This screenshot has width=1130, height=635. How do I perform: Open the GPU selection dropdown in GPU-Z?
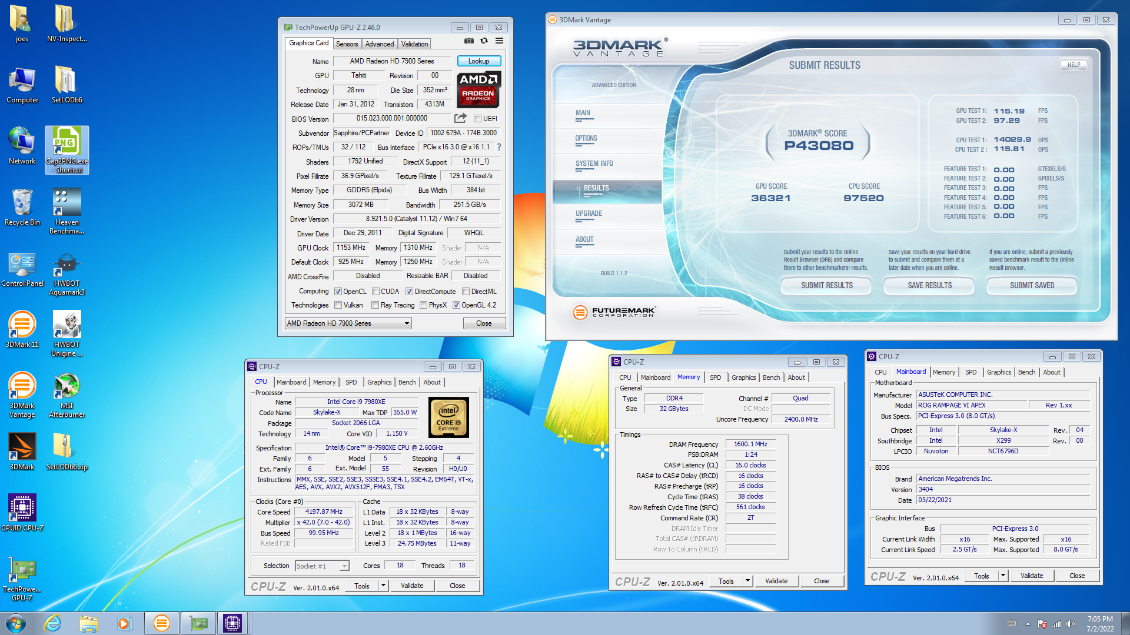(x=348, y=323)
